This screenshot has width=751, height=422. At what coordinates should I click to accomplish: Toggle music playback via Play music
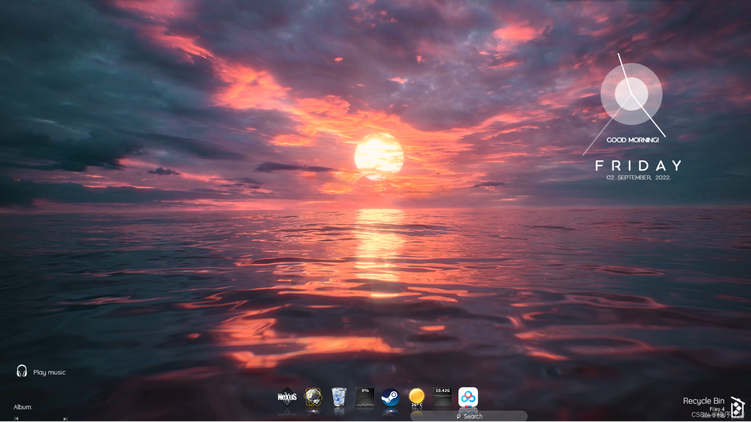click(x=49, y=372)
